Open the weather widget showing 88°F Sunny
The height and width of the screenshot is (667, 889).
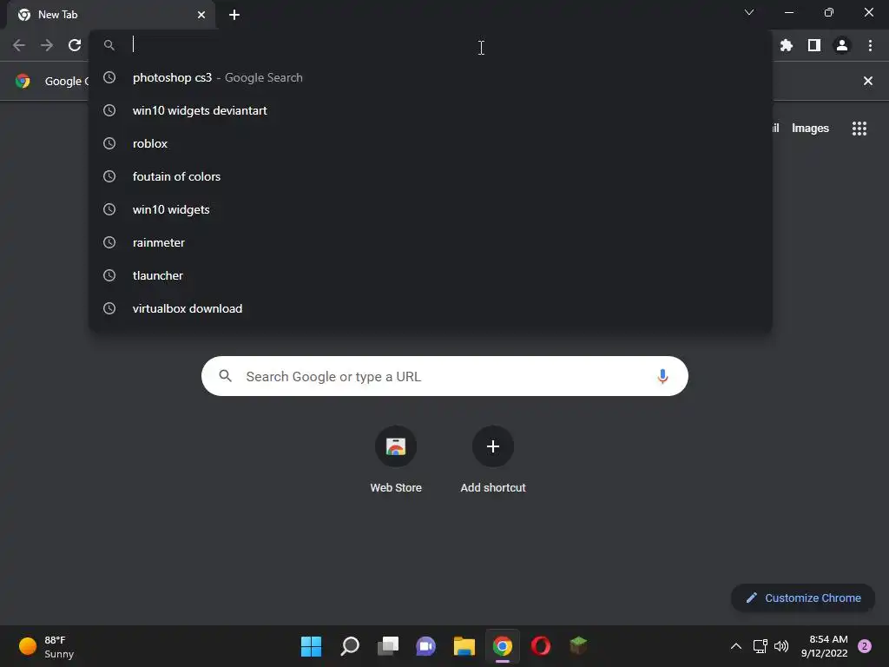tap(47, 646)
